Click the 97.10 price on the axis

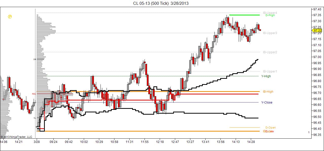pyautogui.click(x=317, y=45)
